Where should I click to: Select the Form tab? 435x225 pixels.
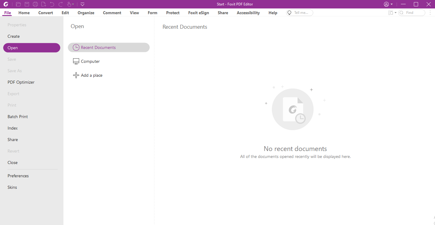(x=153, y=13)
